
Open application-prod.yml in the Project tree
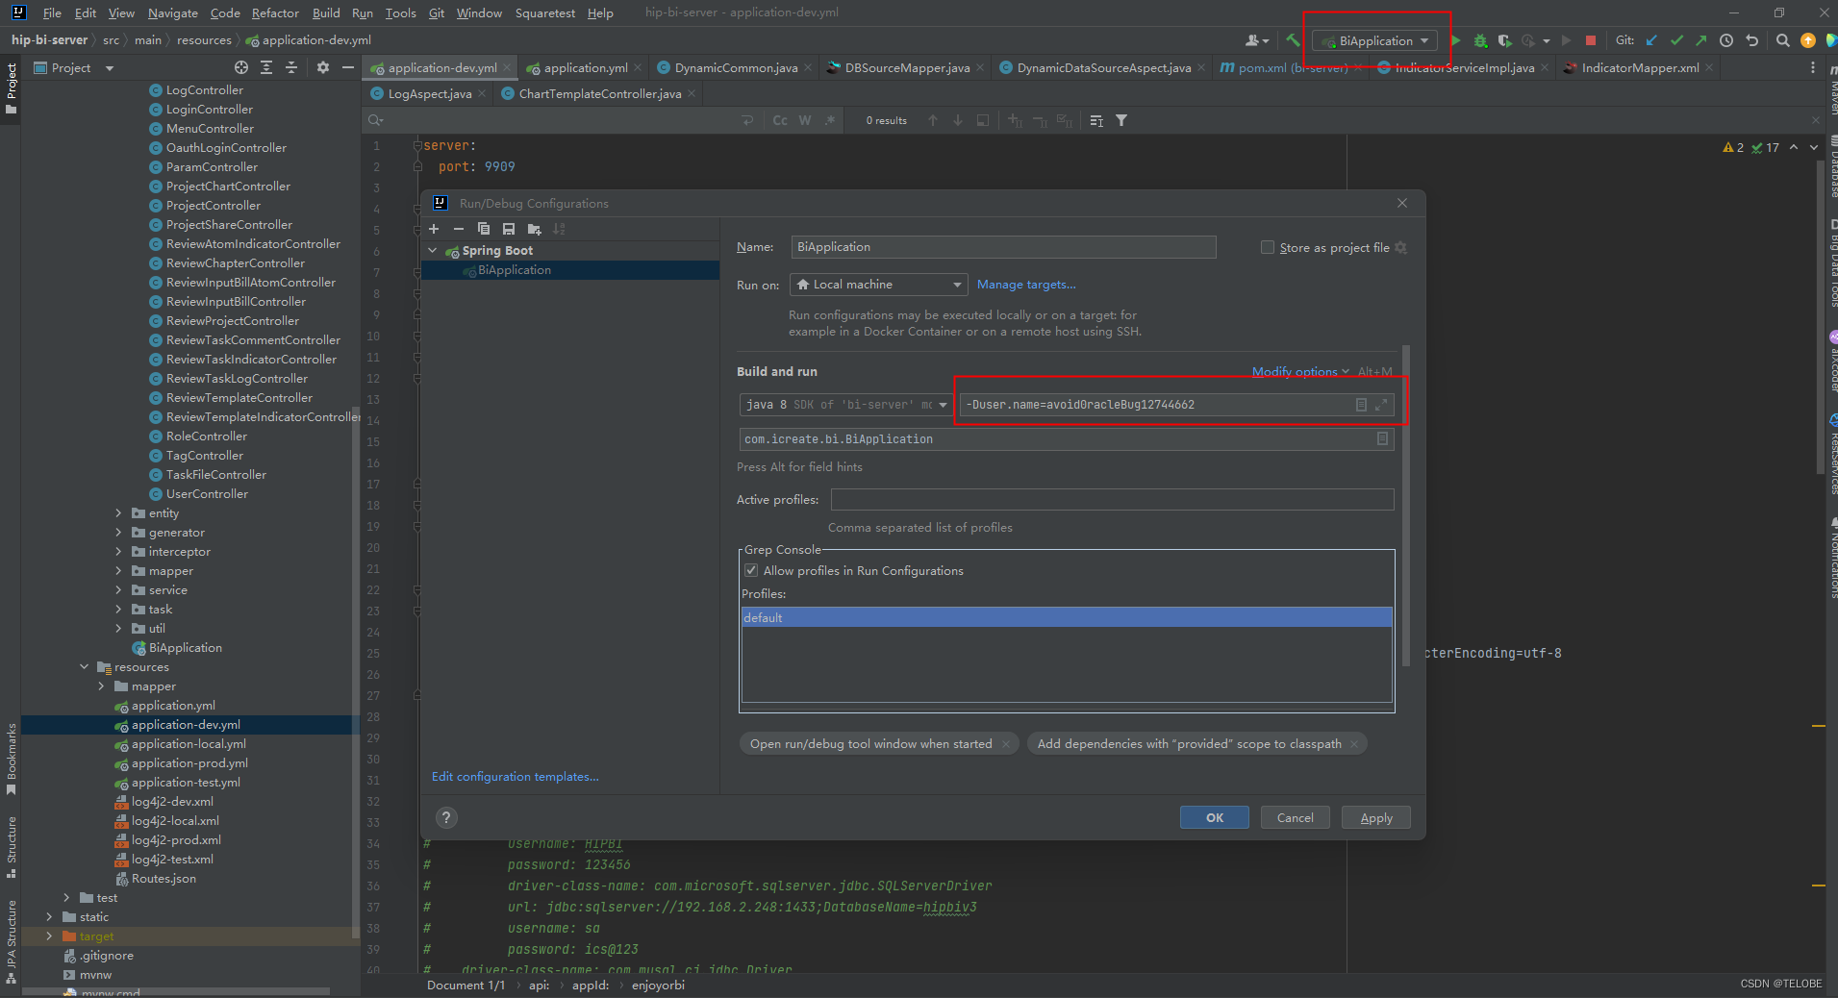pyautogui.click(x=189, y=763)
